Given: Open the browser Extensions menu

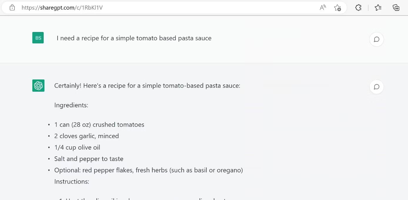Looking at the screenshot, I should pyautogui.click(x=358, y=8).
